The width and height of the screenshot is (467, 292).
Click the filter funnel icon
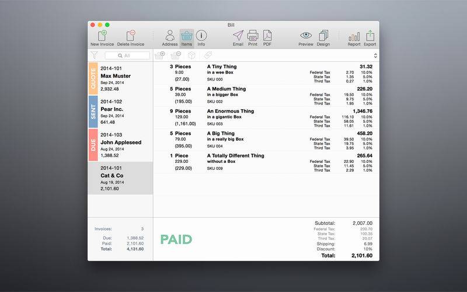tap(95, 55)
